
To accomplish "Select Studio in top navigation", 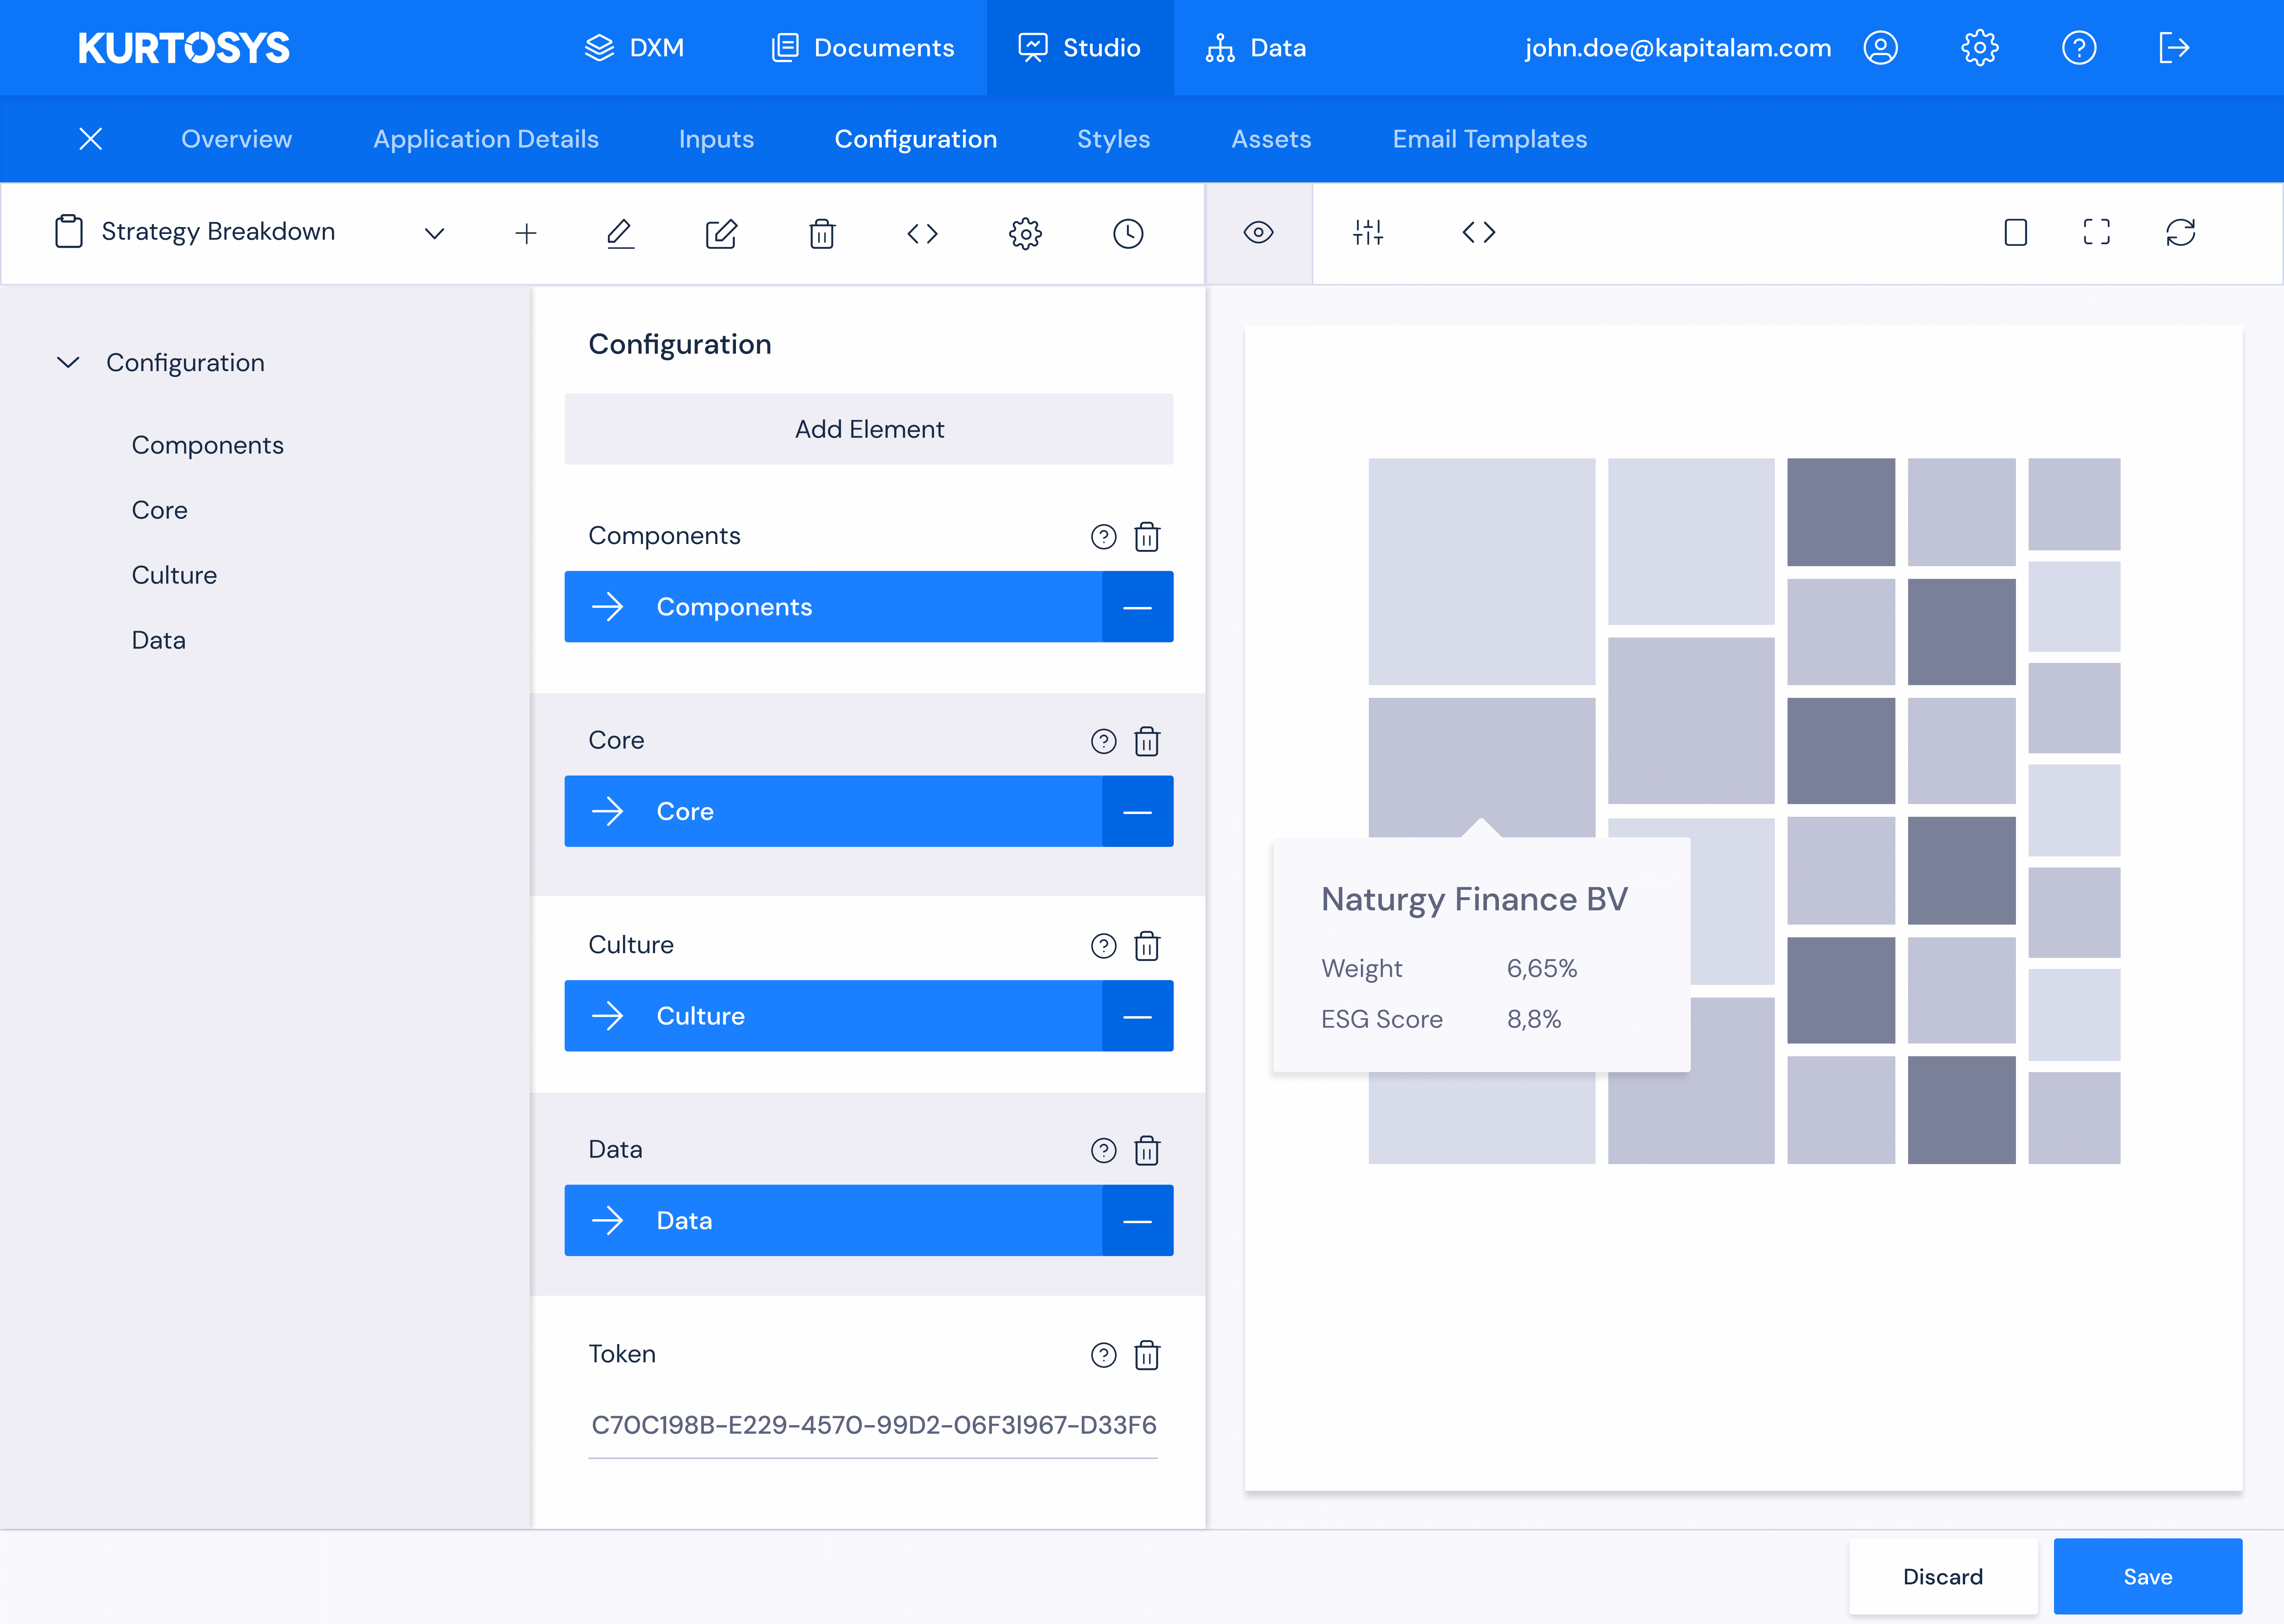I will pos(1080,48).
